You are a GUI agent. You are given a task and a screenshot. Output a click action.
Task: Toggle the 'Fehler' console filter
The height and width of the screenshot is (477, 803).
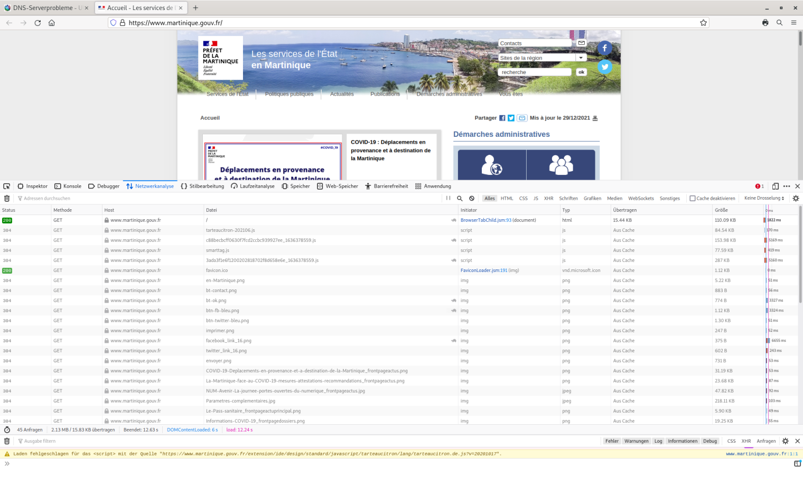(612, 441)
